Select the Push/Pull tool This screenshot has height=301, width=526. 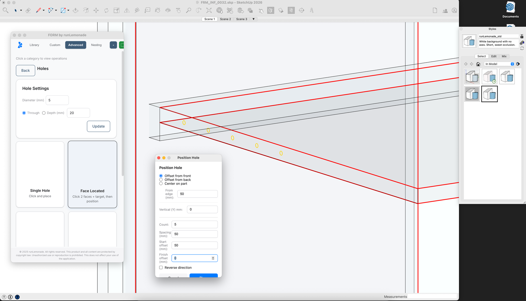click(x=75, y=11)
